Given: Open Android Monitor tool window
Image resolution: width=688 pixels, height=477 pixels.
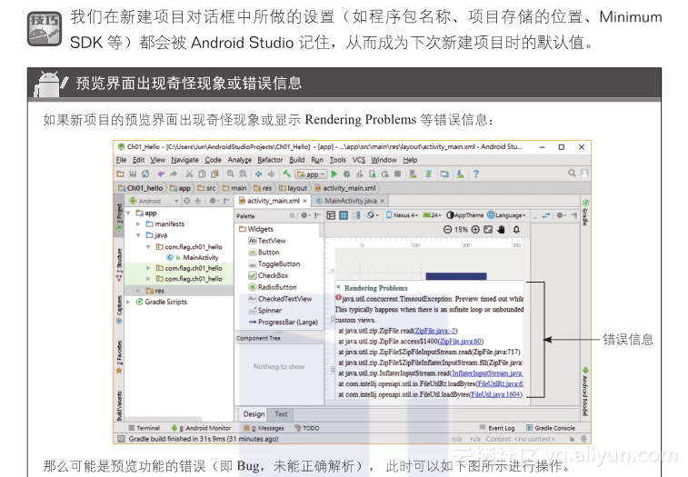Looking at the screenshot, I should click(x=201, y=428).
